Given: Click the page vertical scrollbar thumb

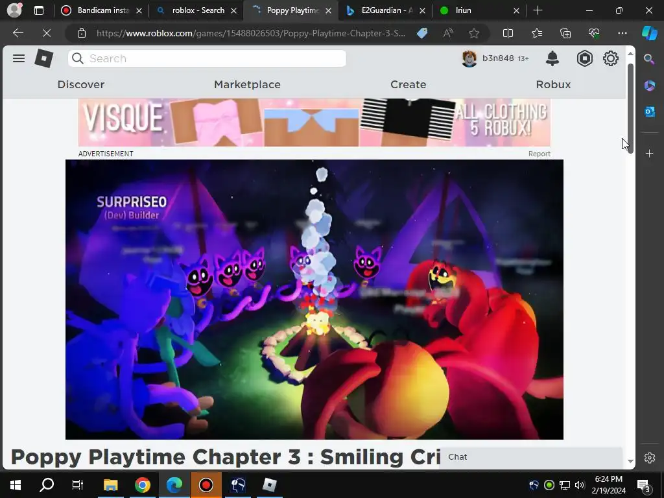Looking at the screenshot, I should coord(630,109).
